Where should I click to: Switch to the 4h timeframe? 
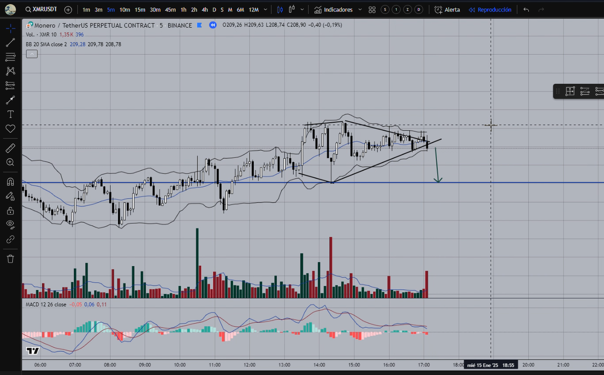point(205,9)
